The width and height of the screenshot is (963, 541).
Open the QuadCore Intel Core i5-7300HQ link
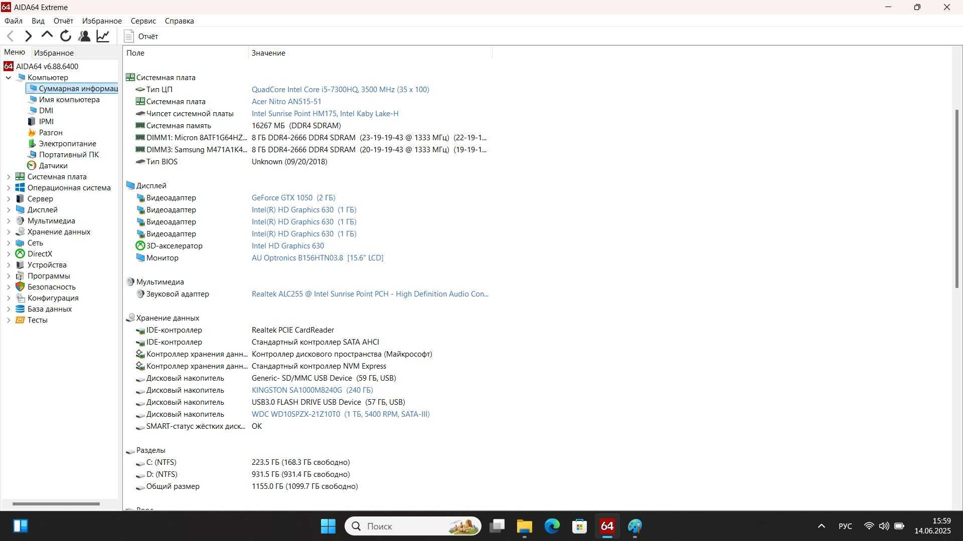click(340, 90)
